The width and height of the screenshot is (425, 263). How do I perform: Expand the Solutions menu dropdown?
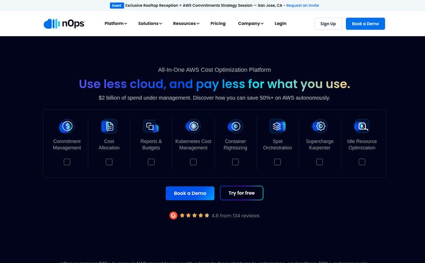point(150,23)
